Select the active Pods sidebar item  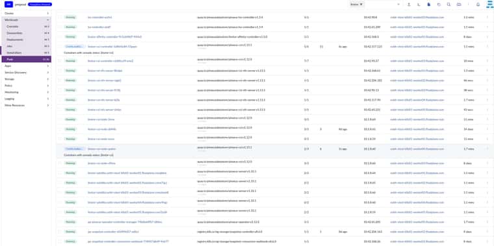pyautogui.click(x=26, y=60)
